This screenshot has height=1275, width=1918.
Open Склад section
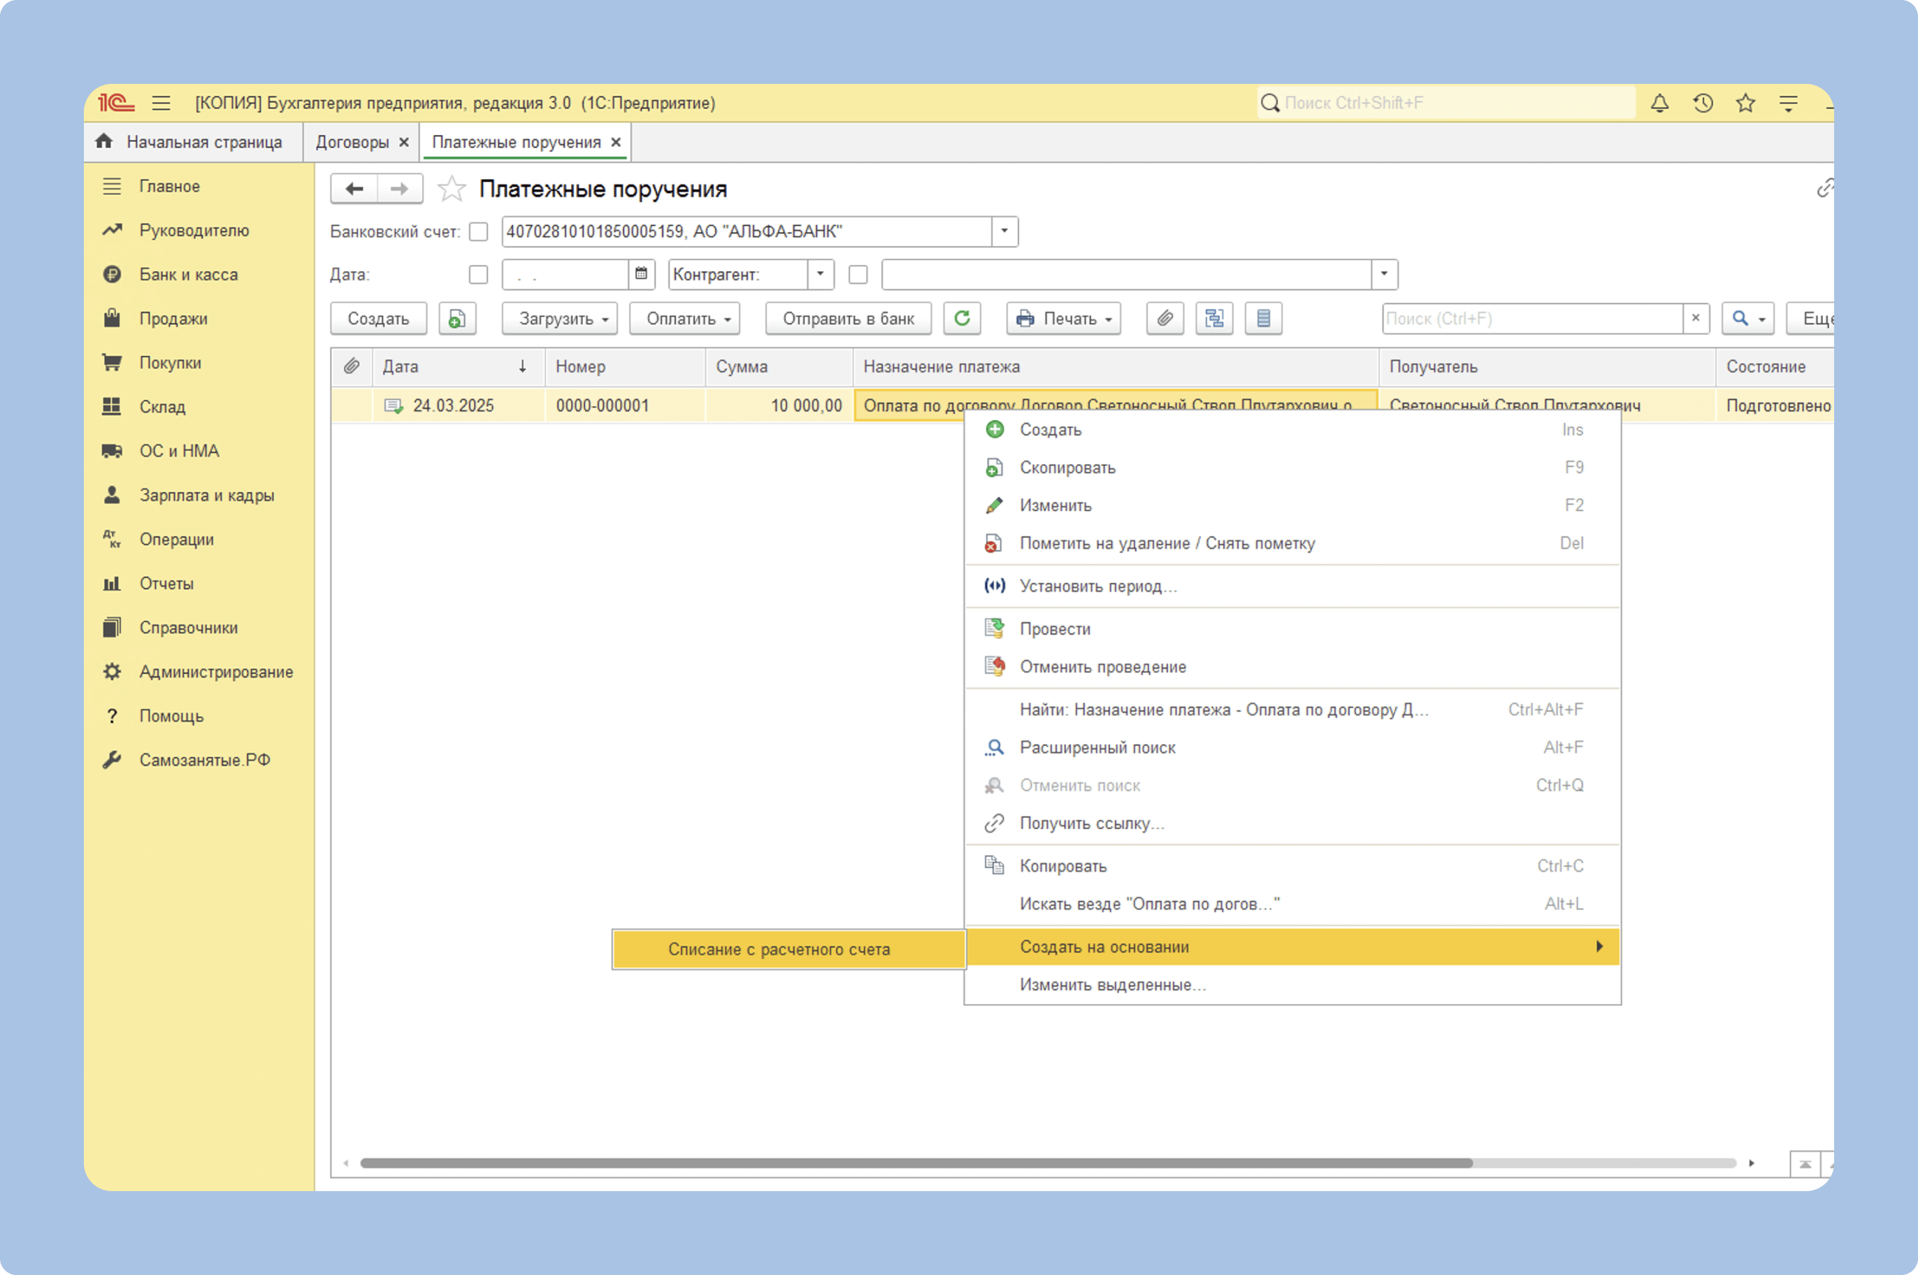(163, 407)
